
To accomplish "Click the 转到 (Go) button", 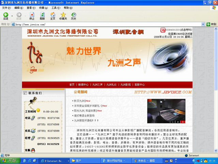I will tap(212, 24).
